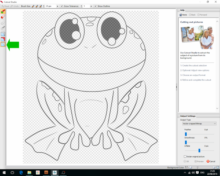Choose the small brush size preset

[33, 6]
